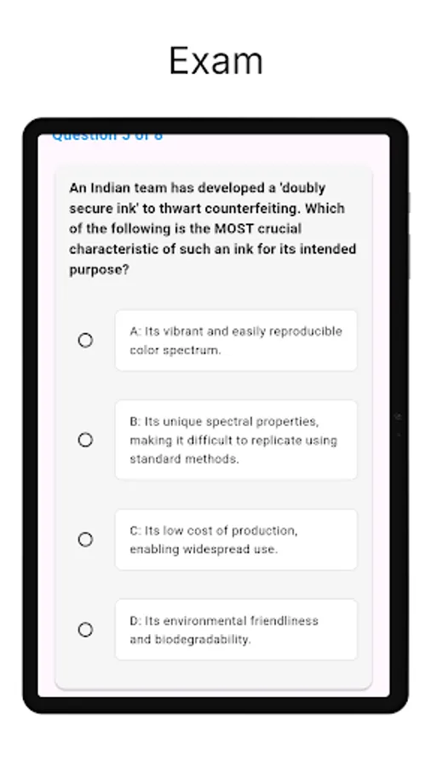
Task: Click the 'B:' label in the second answer
Action: tap(135, 421)
